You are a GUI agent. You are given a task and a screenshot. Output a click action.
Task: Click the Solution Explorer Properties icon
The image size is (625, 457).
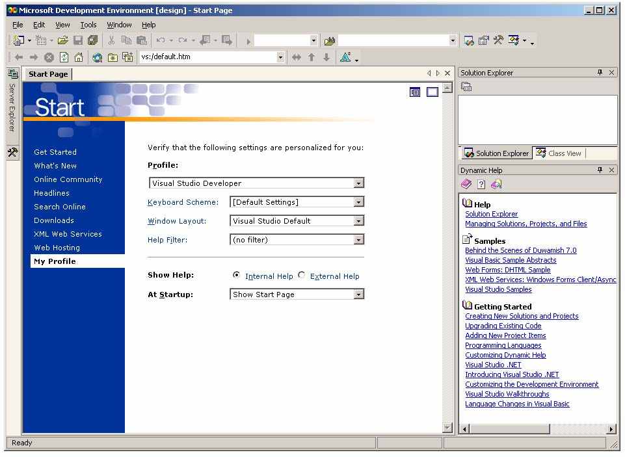[x=466, y=87]
